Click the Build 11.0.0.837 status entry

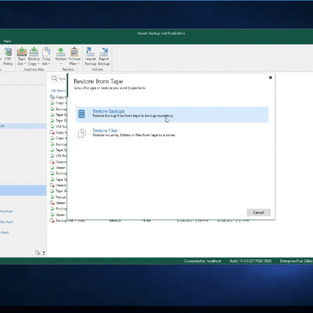(x=250, y=261)
